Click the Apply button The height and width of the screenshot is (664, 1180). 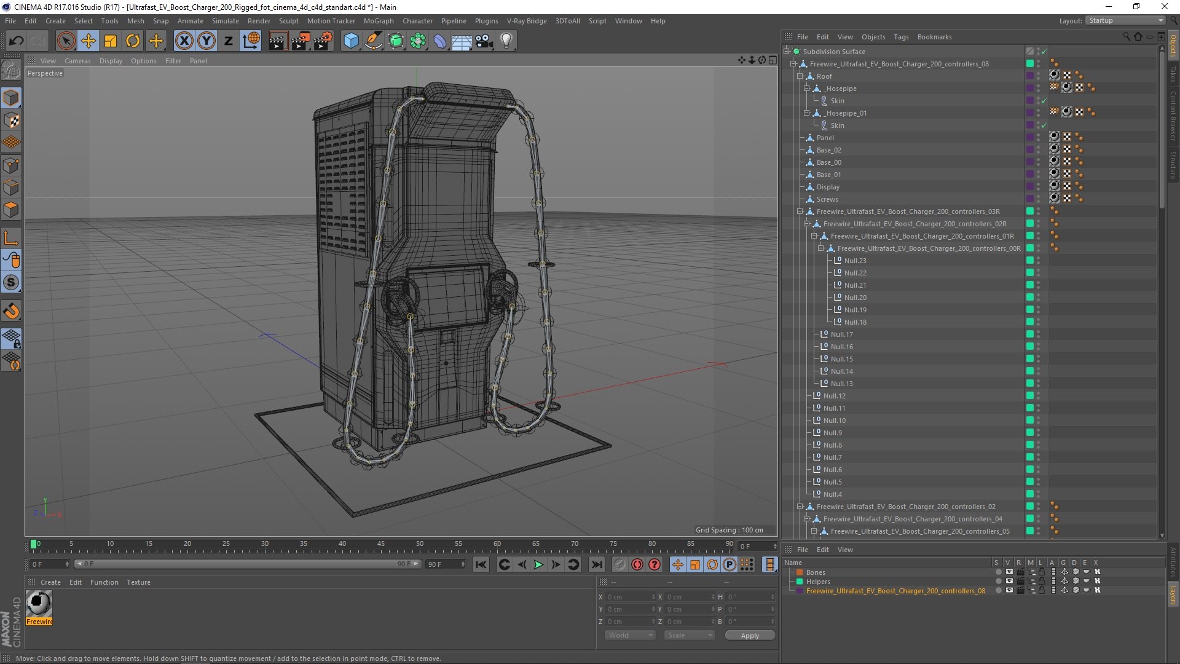coord(749,636)
